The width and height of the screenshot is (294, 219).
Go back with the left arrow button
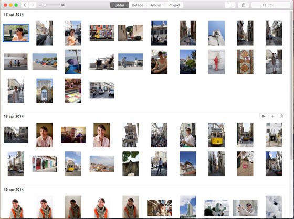point(25,5)
